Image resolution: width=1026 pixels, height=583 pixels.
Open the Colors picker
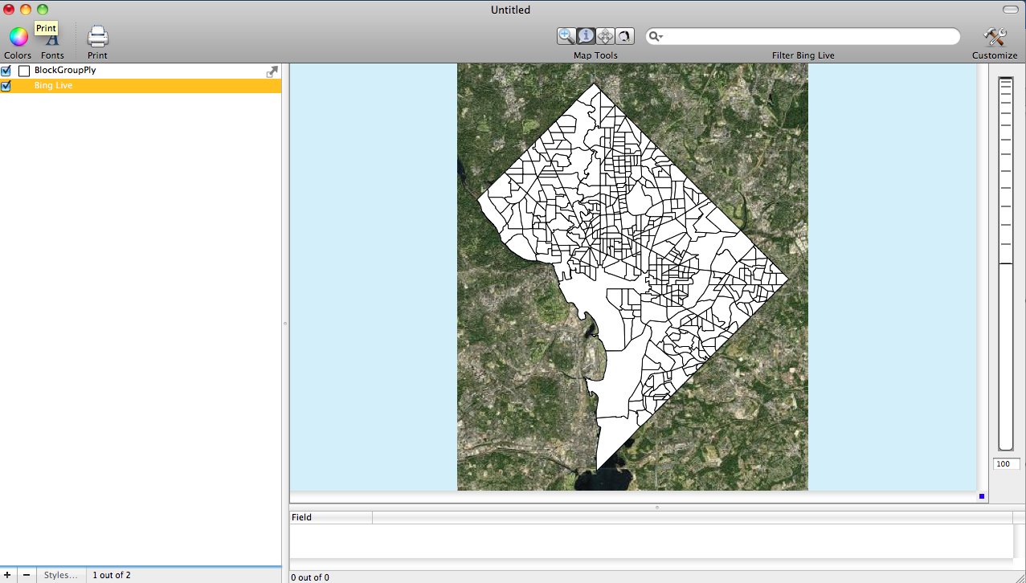pos(18,37)
